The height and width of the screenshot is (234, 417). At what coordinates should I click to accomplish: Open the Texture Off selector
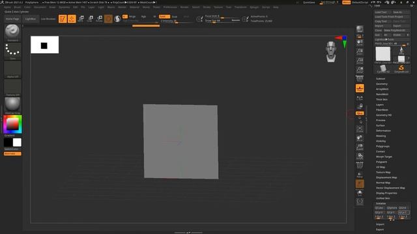[x=12, y=88]
